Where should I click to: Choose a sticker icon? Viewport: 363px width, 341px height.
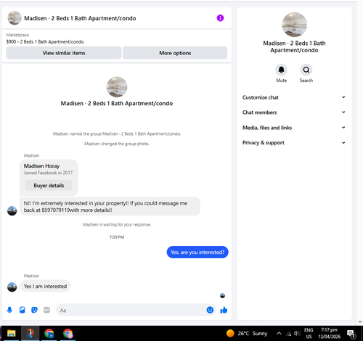click(35, 310)
